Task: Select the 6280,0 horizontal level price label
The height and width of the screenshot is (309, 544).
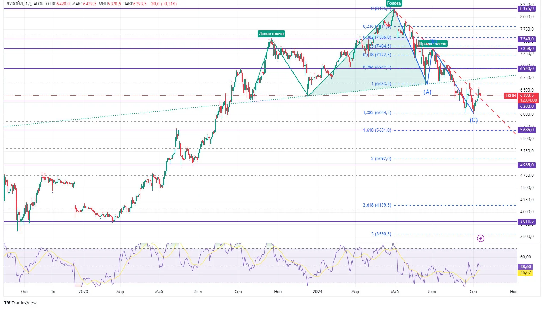Action: tap(527, 106)
